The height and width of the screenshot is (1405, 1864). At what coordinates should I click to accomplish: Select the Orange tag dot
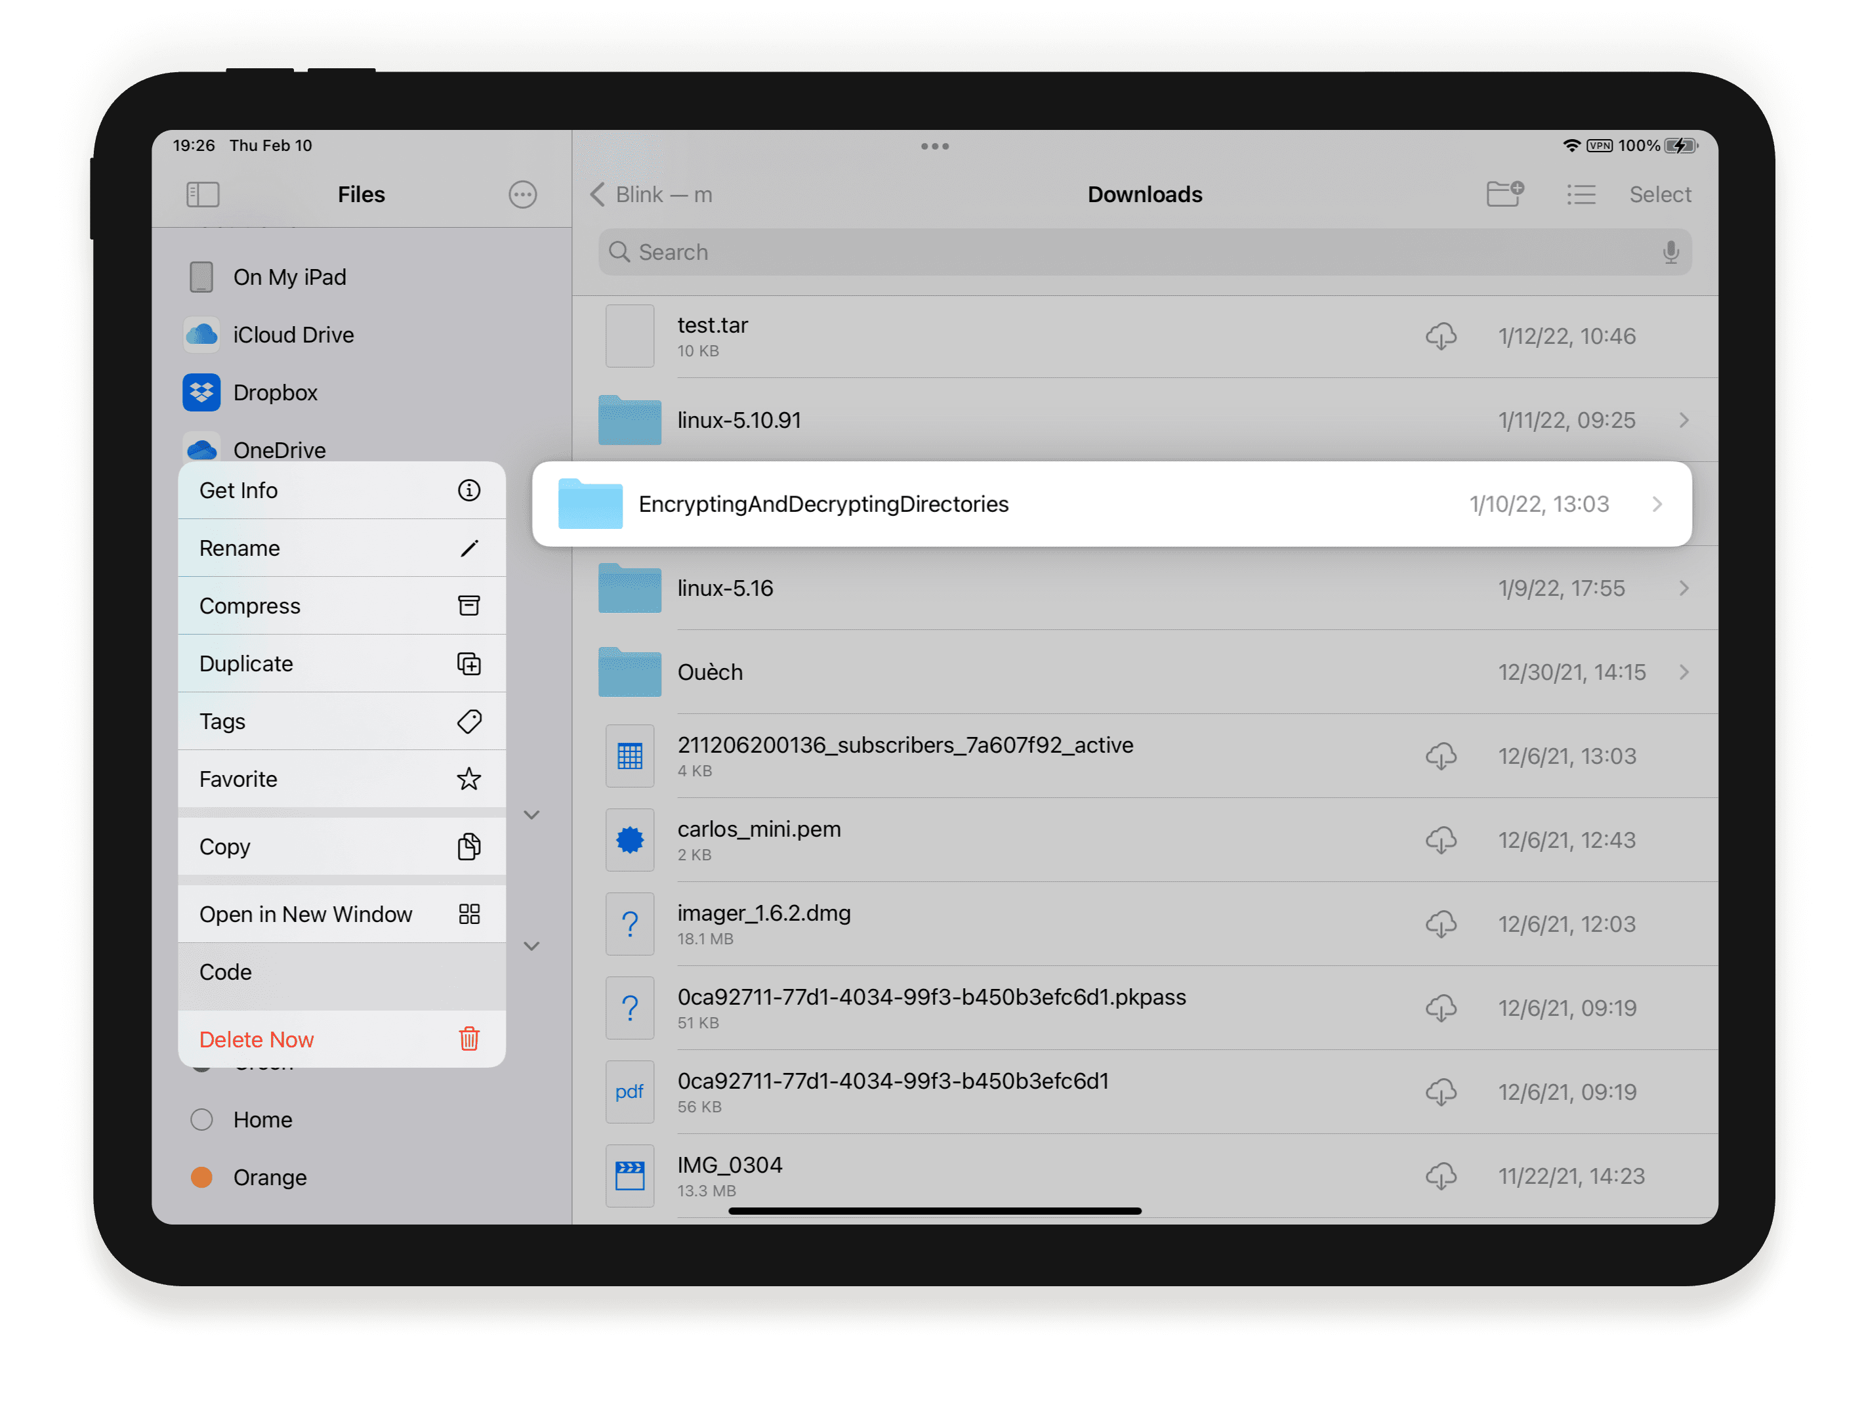point(201,1177)
